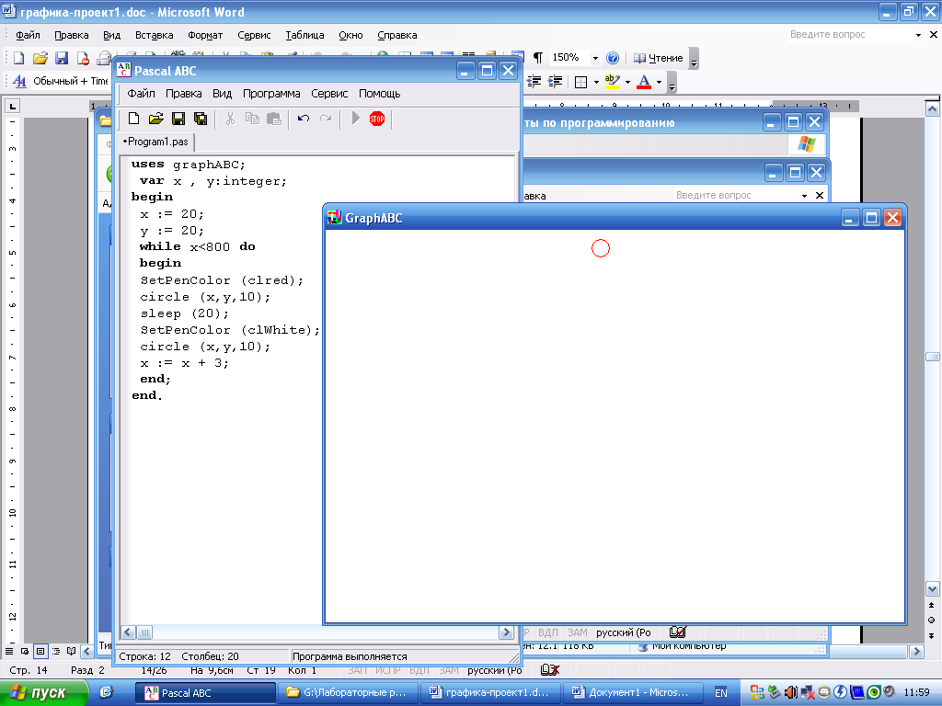Click Save All icon in Pascal ABC
The height and width of the screenshot is (706, 942).
tap(201, 119)
